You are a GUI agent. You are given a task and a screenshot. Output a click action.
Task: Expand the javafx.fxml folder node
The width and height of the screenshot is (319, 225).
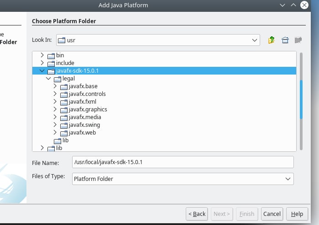click(x=55, y=101)
